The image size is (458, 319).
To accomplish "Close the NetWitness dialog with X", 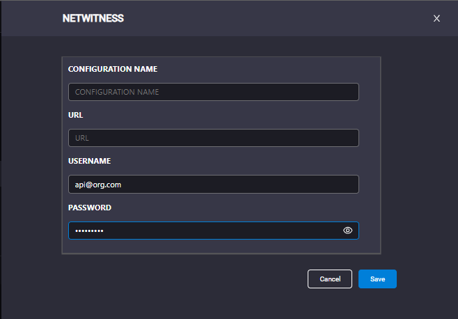I will tap(436, 18).
